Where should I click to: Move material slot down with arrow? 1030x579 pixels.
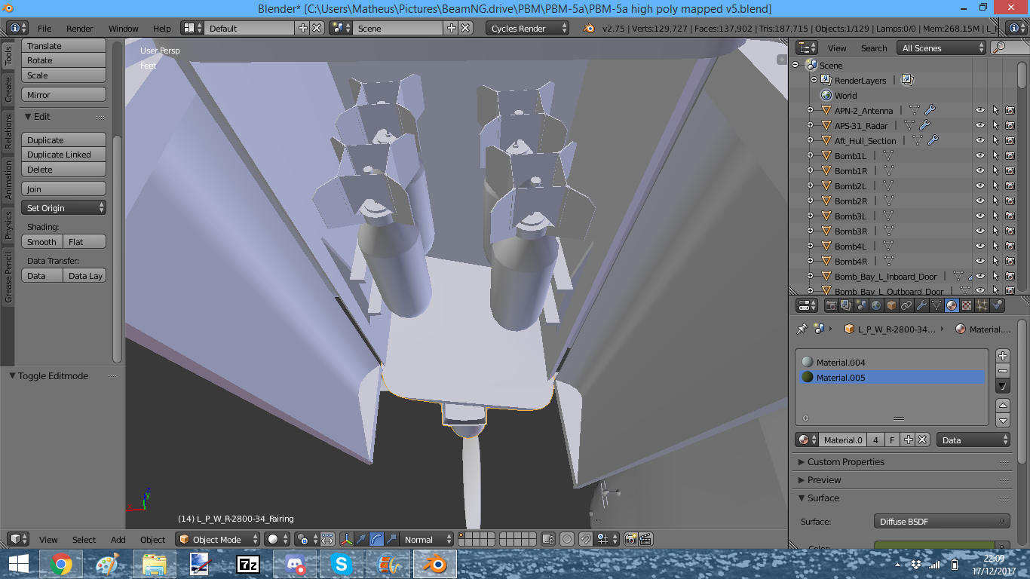click(x=1003, y=420)
